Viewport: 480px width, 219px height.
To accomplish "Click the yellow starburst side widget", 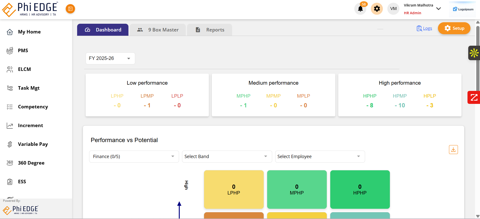I will click(474, 53).
